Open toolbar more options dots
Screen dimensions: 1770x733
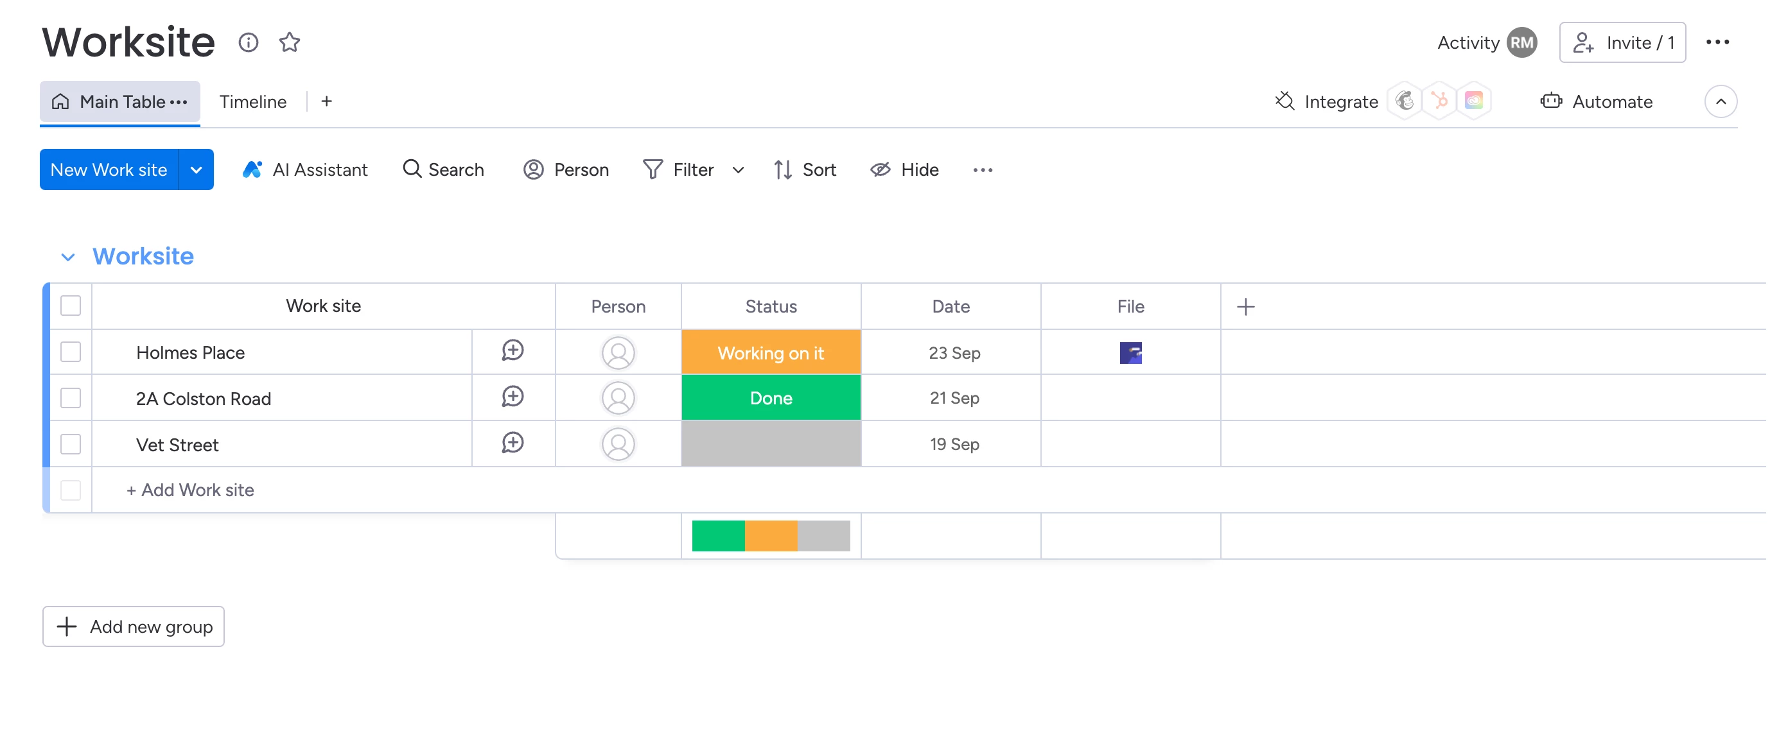(983, 170)
